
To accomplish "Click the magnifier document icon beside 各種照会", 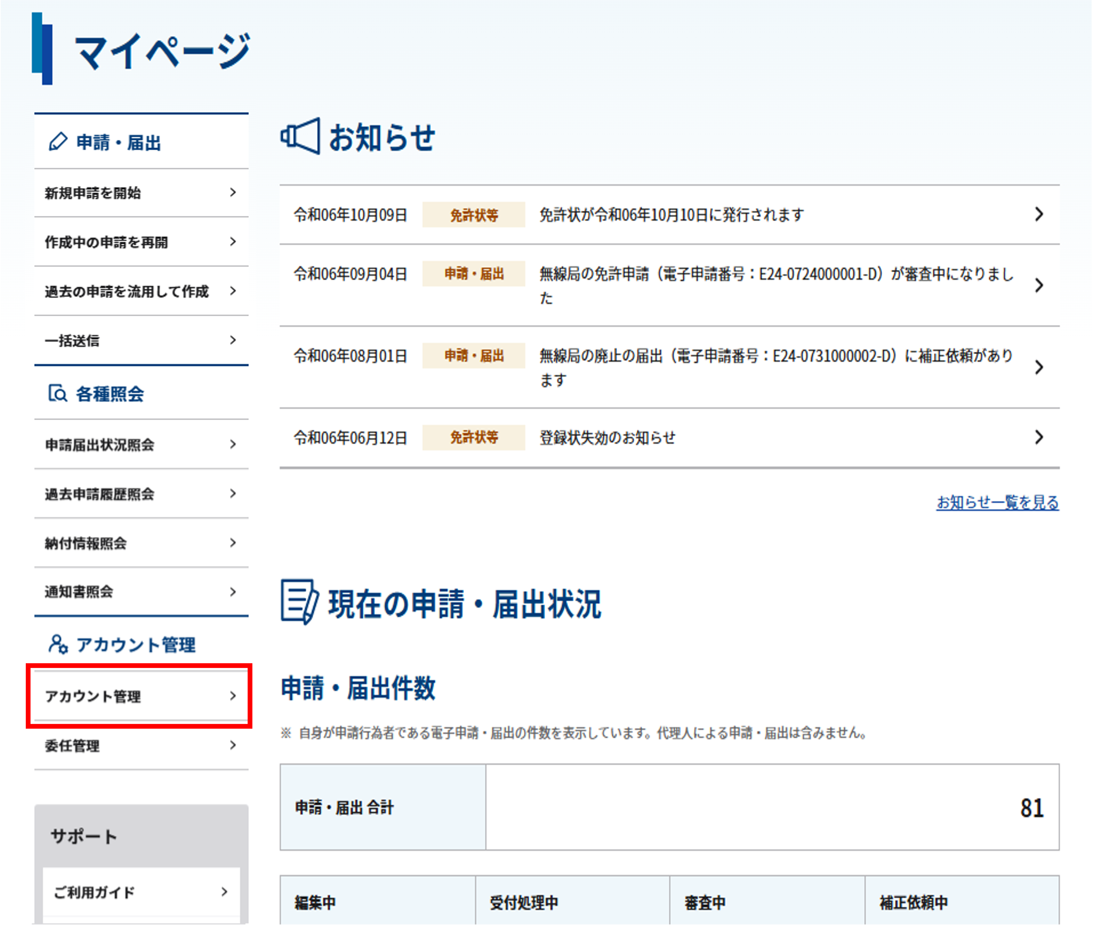I will coord(58,393).
